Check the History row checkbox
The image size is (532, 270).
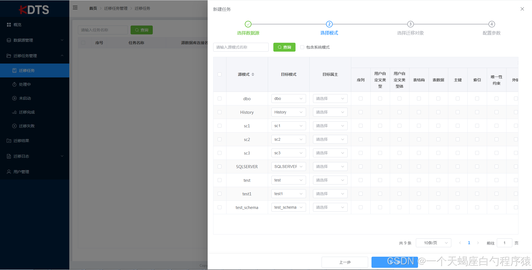[220, 112]
